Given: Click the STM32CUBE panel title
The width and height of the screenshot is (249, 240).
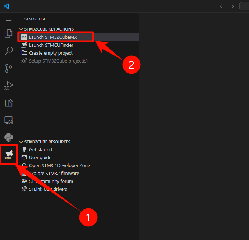Looking at the screenshot, I should 35,19.
